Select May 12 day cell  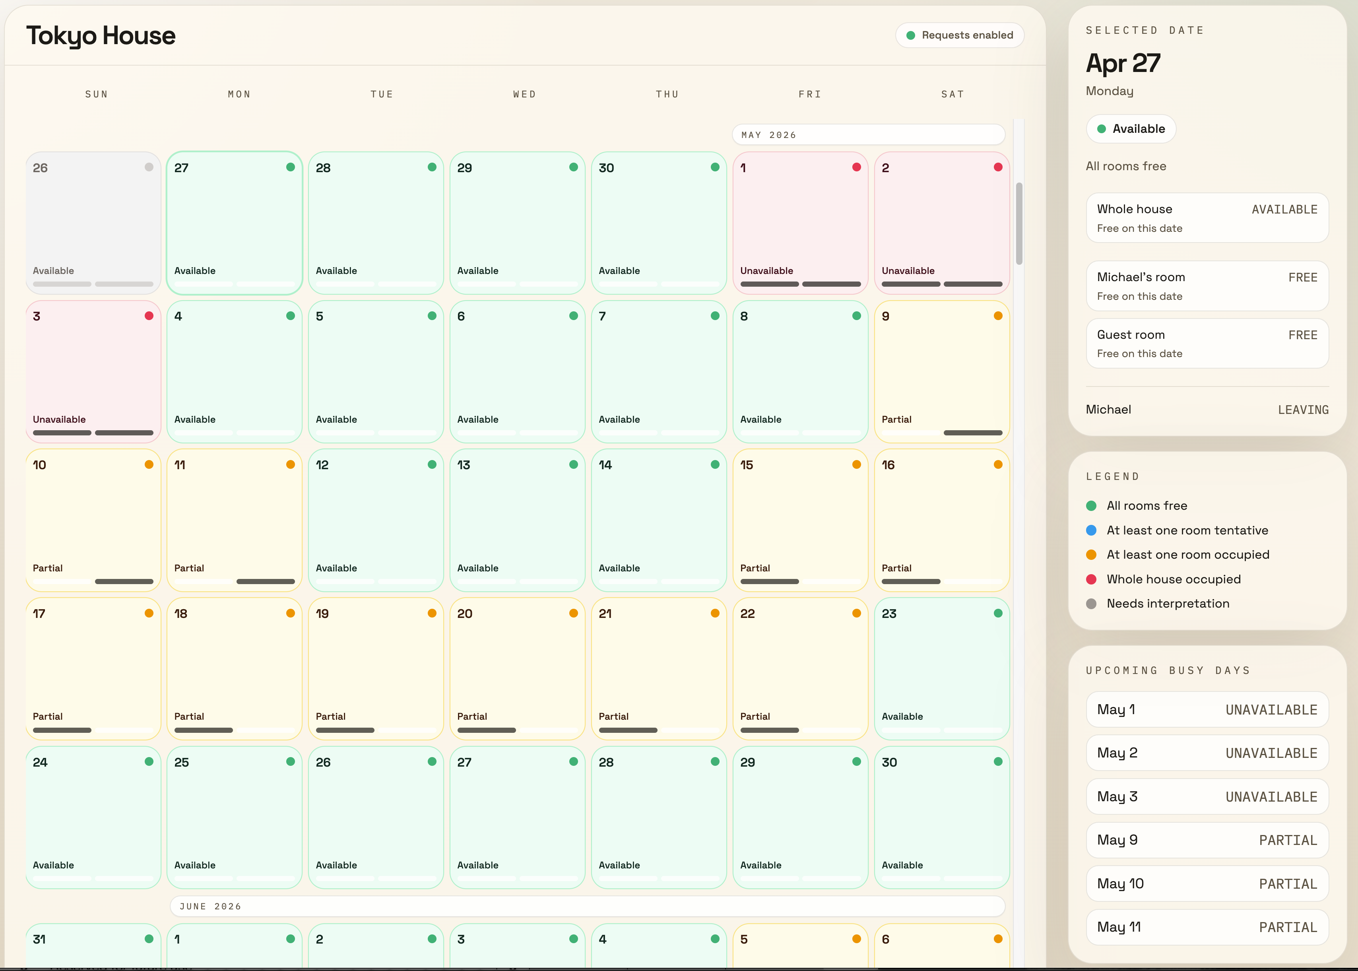(376, 520)
